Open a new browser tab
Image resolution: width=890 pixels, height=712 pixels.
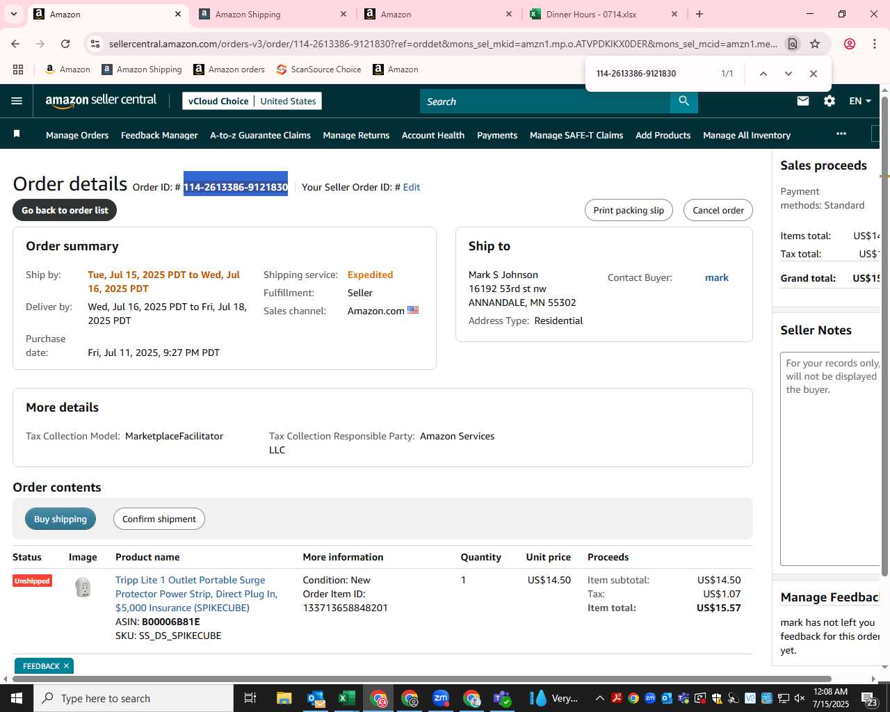(x=699, y=14)
